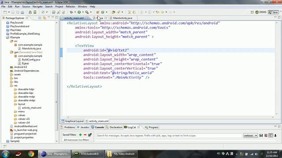Click the Open Perspective icon
The width and height of the screenshot is (282, 158).
(x=252, y=12)
